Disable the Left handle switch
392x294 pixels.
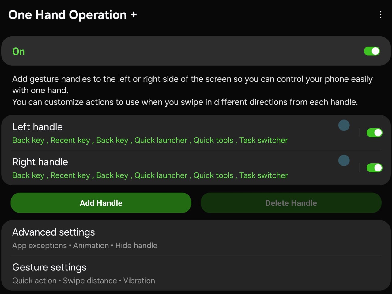[x=374, y=133]
